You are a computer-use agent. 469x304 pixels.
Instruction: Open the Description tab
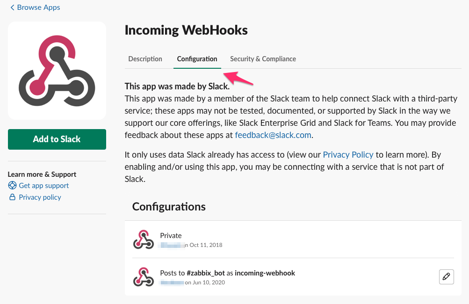[145, 59]
